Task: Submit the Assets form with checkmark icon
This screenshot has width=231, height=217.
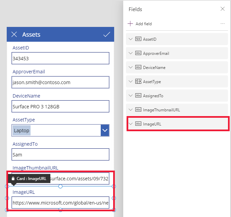Action: point(107,34)
